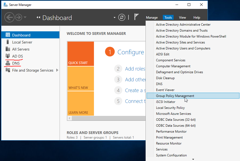Run Disk Cleanup from Tools menu
The image size is (240, 161).
[x=193, y=78]
